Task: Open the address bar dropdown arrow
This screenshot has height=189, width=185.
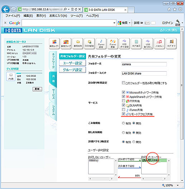Action: click(x=69, y=9)
